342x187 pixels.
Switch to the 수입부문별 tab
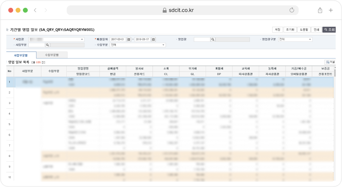[x=52, y=55]
